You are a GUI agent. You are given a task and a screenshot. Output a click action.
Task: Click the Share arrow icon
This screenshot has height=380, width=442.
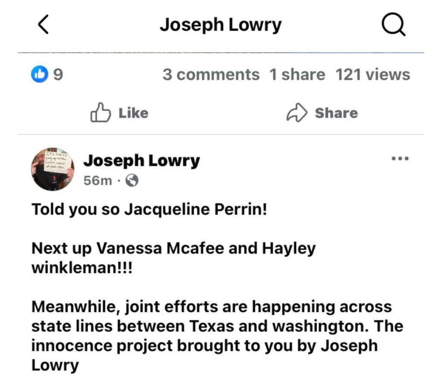click(297, 113)
